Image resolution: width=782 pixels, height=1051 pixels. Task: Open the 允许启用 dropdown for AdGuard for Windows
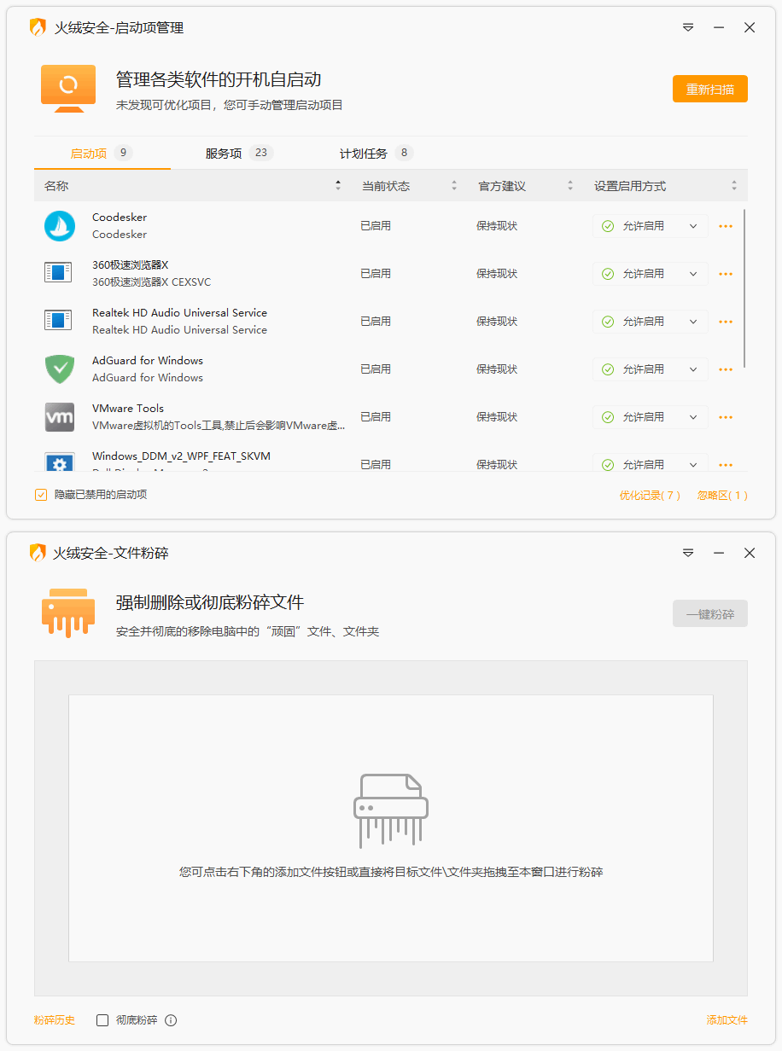click(x=651, y=369)
